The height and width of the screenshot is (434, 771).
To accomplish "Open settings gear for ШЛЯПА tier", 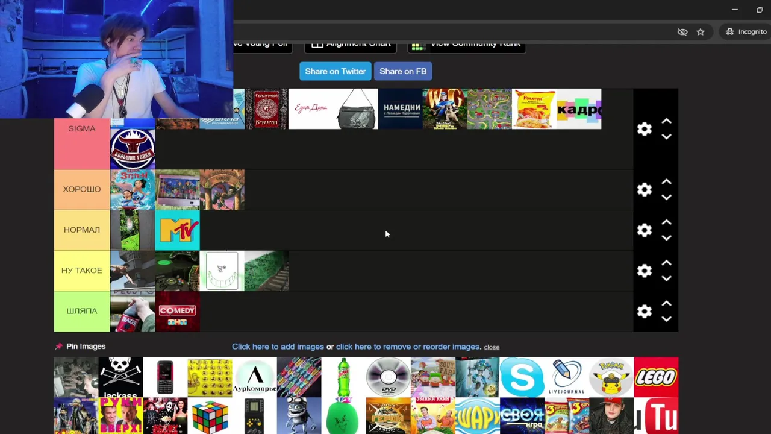I will click(x=645, y=311).
